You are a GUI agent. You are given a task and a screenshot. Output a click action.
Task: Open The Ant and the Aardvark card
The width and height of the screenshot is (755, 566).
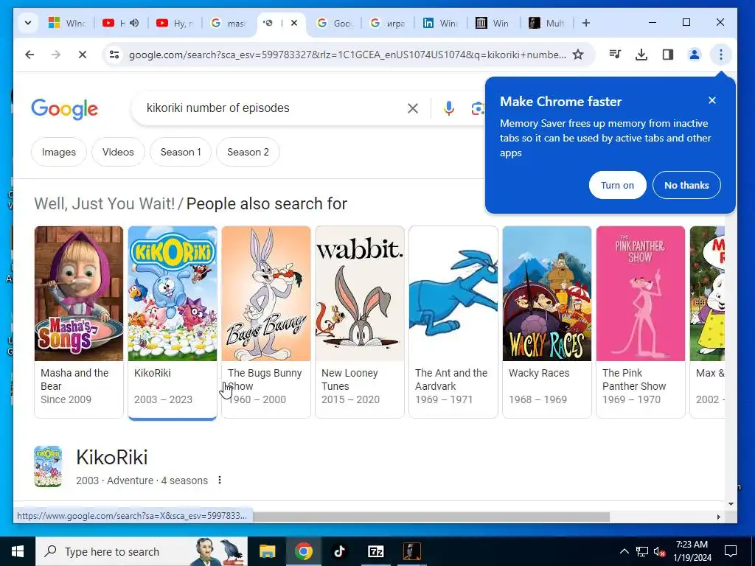453,322
